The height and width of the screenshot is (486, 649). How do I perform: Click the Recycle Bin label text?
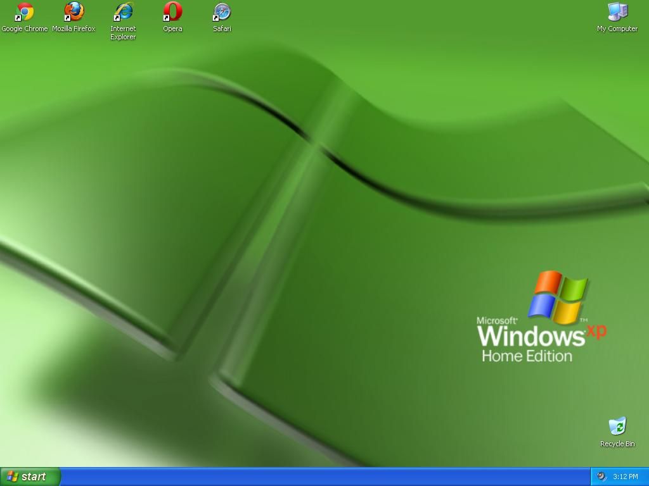[x=616, y=444]
